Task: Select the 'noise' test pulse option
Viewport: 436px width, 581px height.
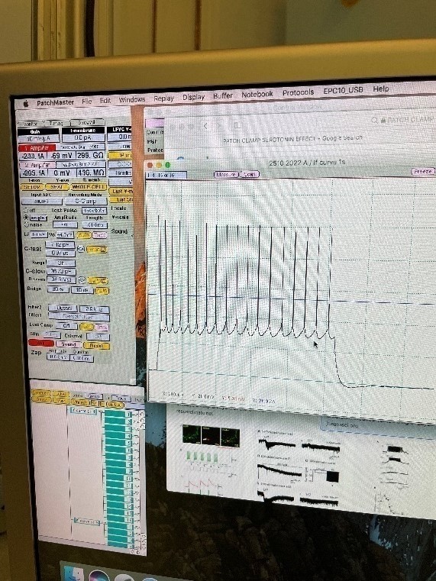Action: pos(26,225)
